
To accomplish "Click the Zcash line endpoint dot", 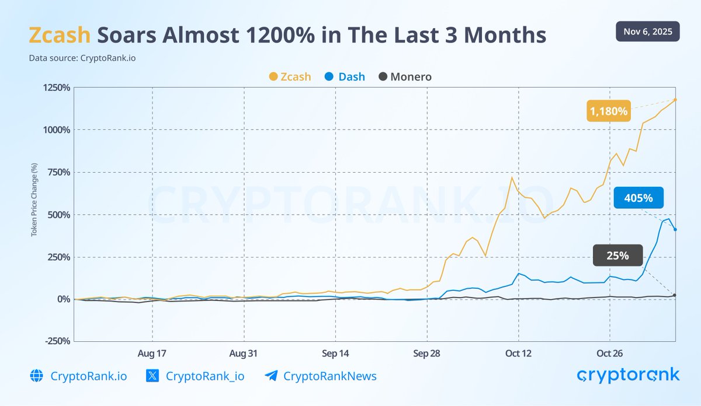I will click(675, 100).
